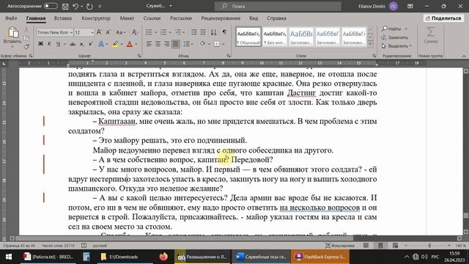Apply the red font color
Screen dimensions: 469x264
[x=130, y=44]
